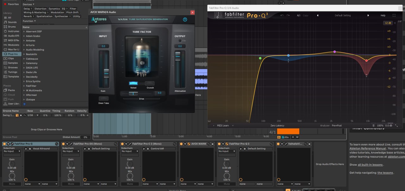Image resolution: width=405 pixels, height=191 pixels.
Task: Toggle Omni Tube button in AVOX WARM
Action: click(x=103, y=98)
